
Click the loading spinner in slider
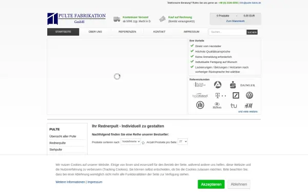click(x=117, y=76)
